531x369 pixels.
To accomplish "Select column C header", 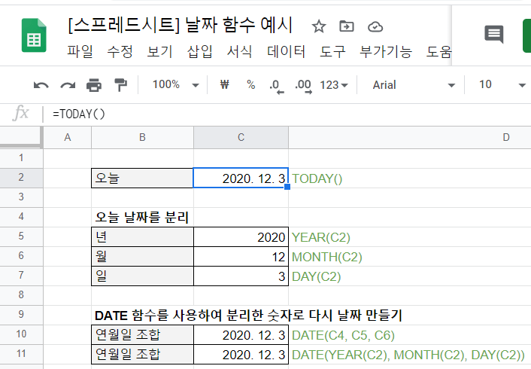I will pyautogui.click(x=241, y=137).
